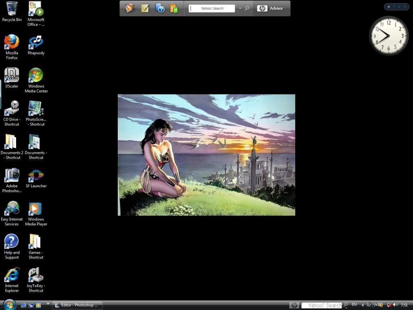Screen dimensions: 413x310
Task: Click Show Desktop in Quick Launch
Action: pos(23,305)
